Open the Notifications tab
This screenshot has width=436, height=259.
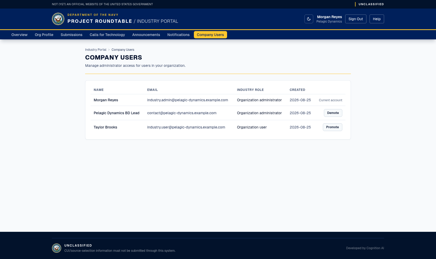click(x=179, y=35)
